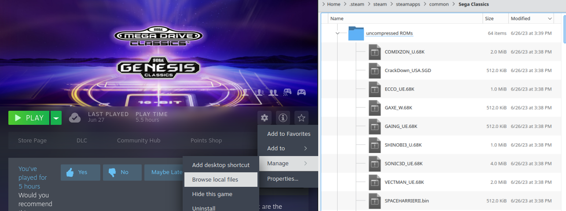The width and height of the screenshot is (566, 211).
Task: Select Browse local files
Action: pyautogui.click(x=215, y=179)
